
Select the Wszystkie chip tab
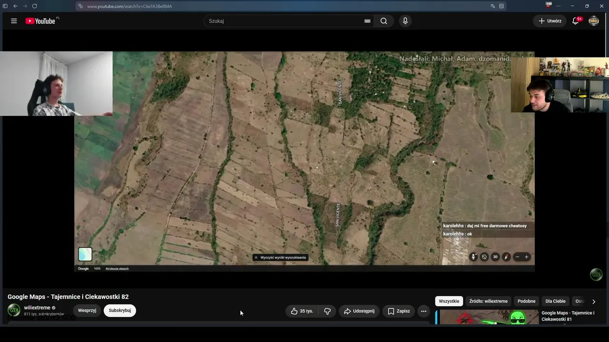[x=449, y=301]
